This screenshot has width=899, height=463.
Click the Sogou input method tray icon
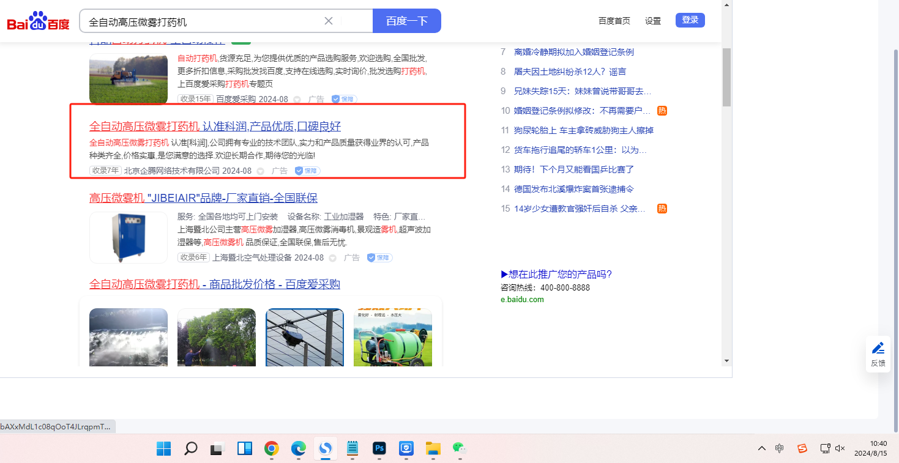coord(802,448)
